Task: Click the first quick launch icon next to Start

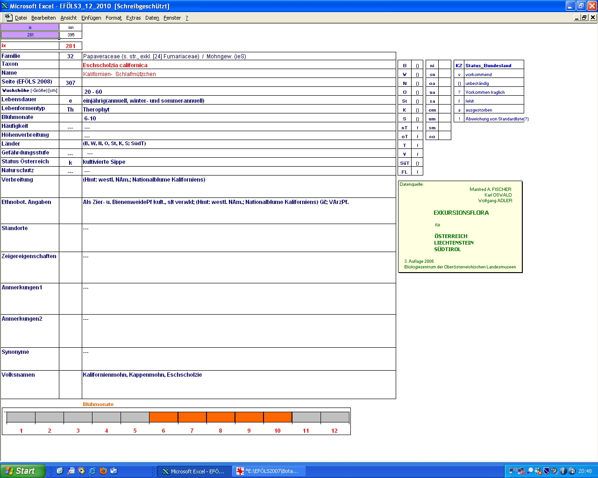Action: (60, 471)
